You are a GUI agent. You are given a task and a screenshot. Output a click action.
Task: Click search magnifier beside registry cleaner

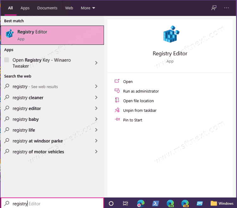pyautogui.click(x=7, y=97)
